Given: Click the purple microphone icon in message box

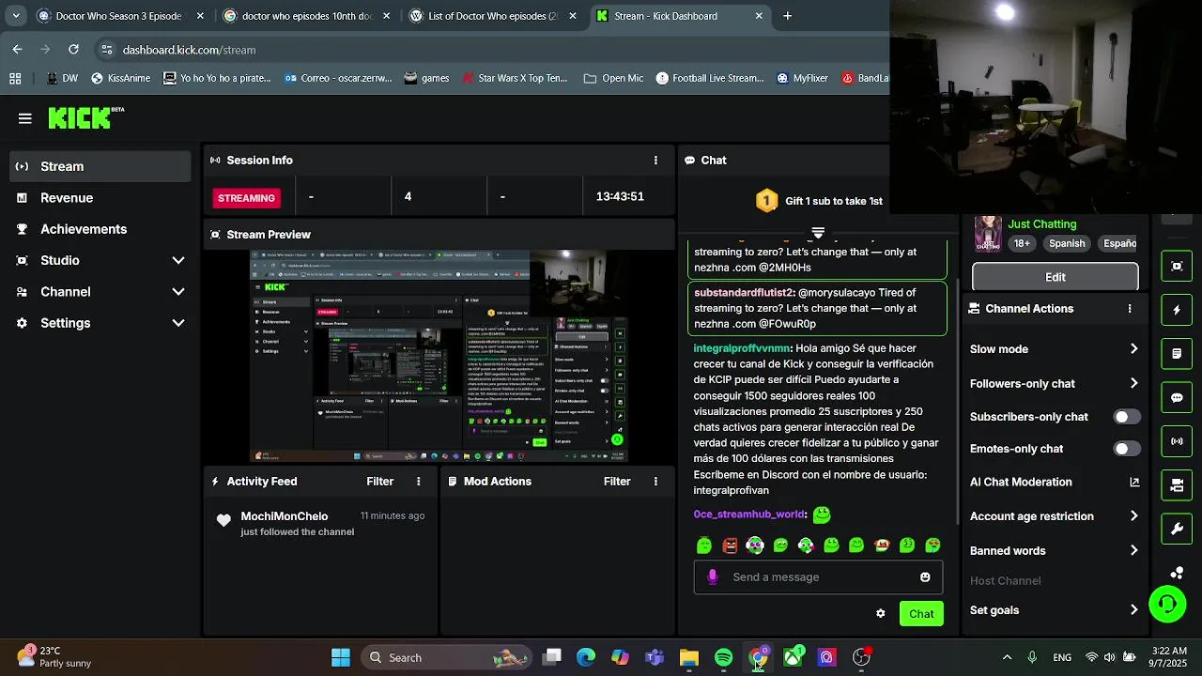Looking at the screenshot, I should coord(713,577).
